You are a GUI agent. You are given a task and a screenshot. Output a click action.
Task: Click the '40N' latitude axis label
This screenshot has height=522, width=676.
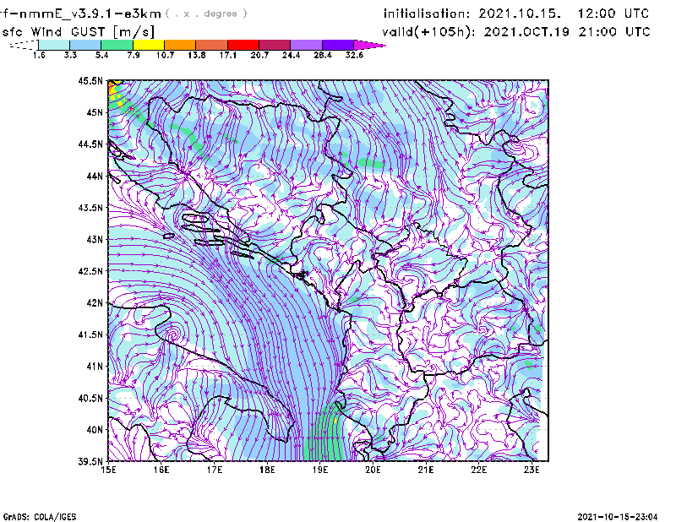(95, 430)
